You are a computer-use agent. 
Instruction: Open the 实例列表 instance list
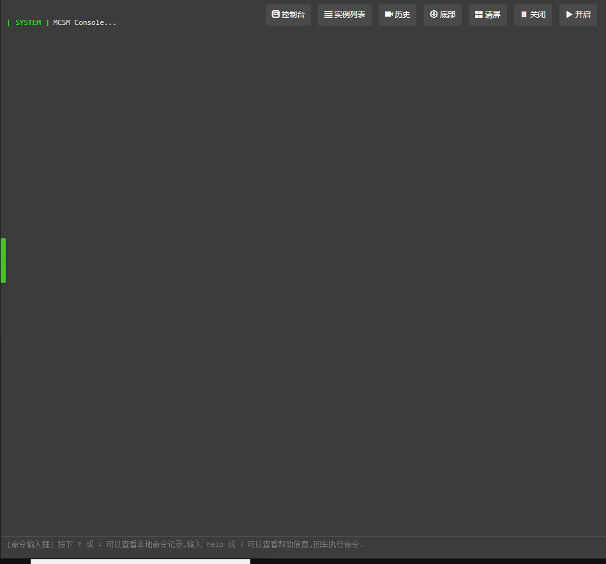pos(344,15)
